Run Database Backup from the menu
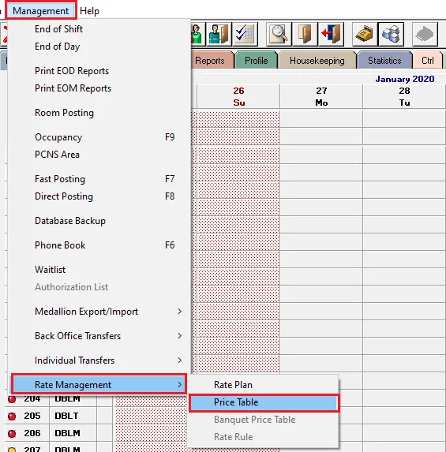Viewport: 446px width, 452px height. [x=99, y=221]
